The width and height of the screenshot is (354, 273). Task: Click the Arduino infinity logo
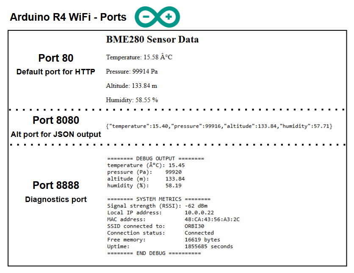(157, 17)
